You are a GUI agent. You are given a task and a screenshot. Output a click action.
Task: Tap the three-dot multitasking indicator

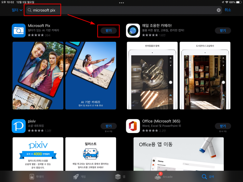pos(121,3)
